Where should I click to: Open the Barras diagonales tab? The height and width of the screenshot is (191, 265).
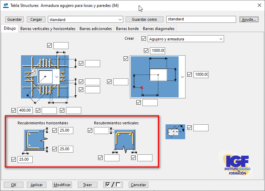pyautogui.click(x=159, y=29)
